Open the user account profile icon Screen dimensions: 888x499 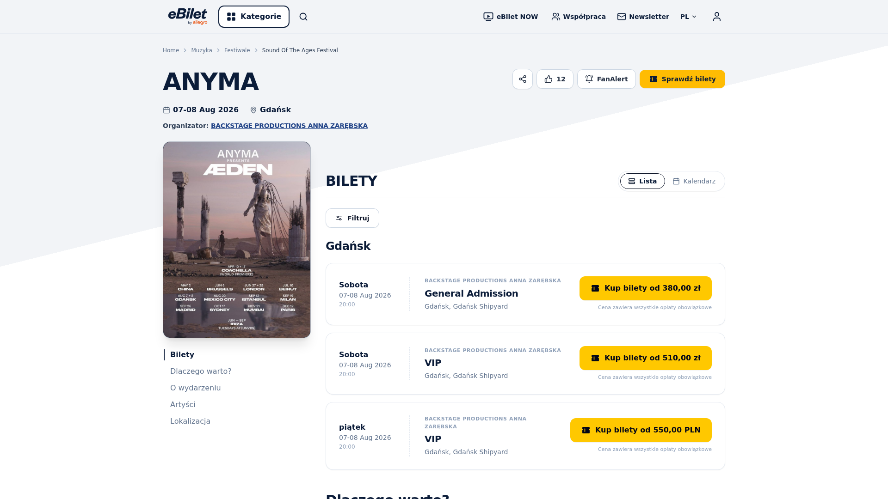[x=717, y=17]
